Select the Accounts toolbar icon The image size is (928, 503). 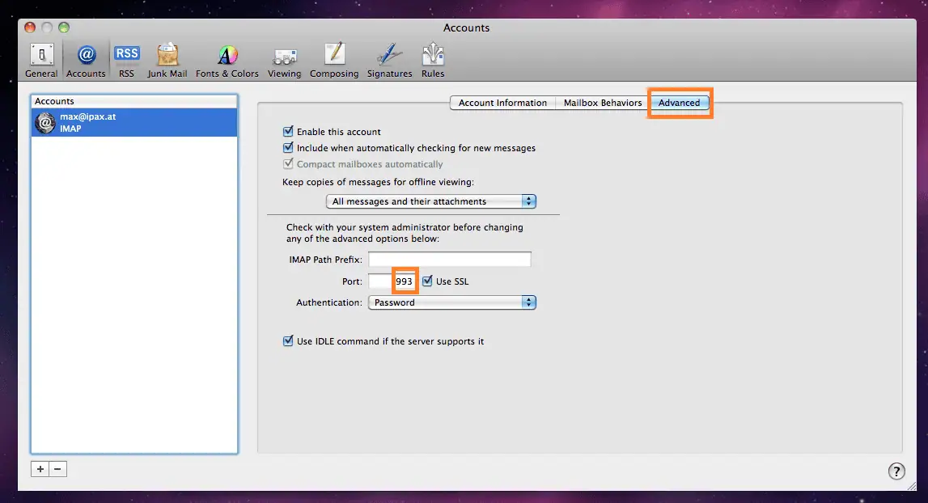coord(86,61)
